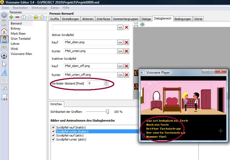Select Mark Eteer in persons list
The height and width of the screenshot is (160, 230).
[18, 34]
